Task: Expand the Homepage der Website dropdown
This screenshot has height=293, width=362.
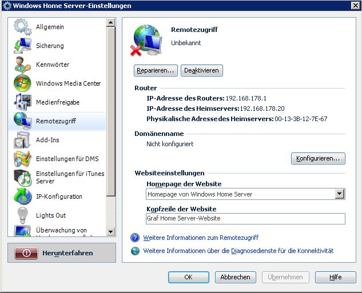Action: pyautogui.click(x=340, y=194)
